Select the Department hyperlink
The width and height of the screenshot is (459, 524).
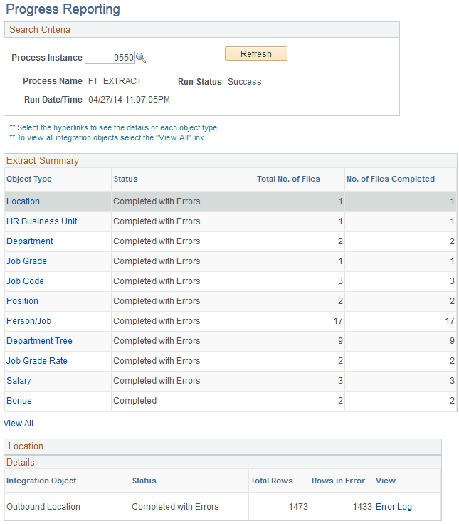click(30, 241)
